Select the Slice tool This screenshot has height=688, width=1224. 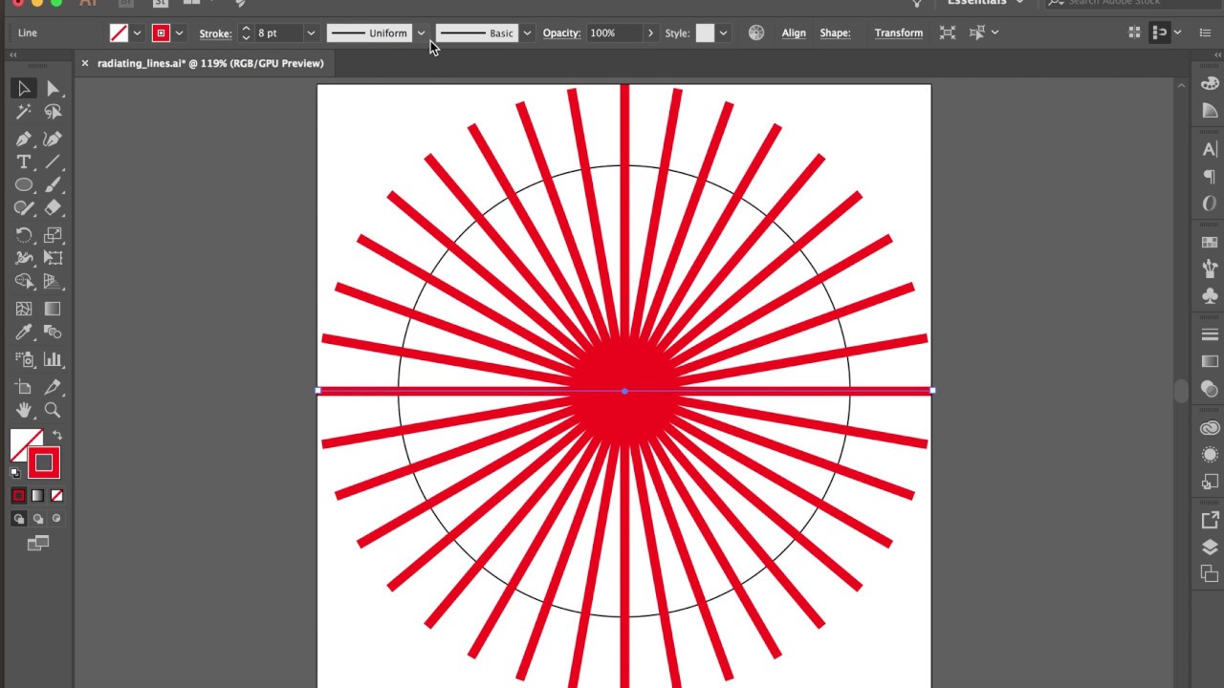pyautogui.click(x=53, y=387)
